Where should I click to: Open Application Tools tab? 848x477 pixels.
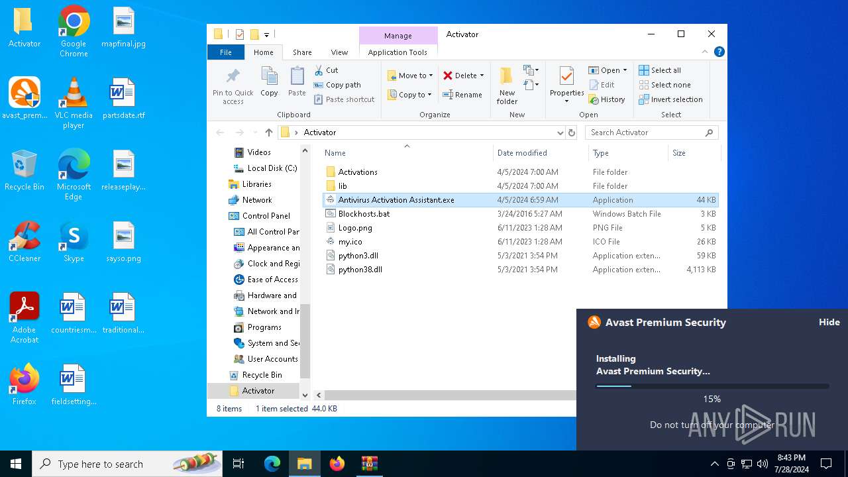point(397,52)
